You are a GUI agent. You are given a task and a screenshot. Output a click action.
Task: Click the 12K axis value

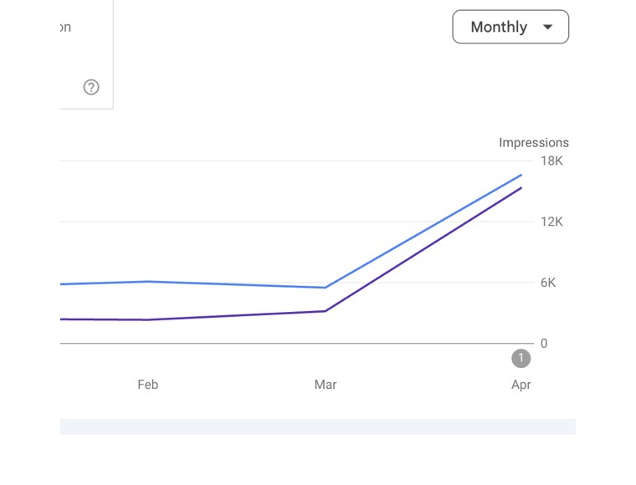[551, 222]
